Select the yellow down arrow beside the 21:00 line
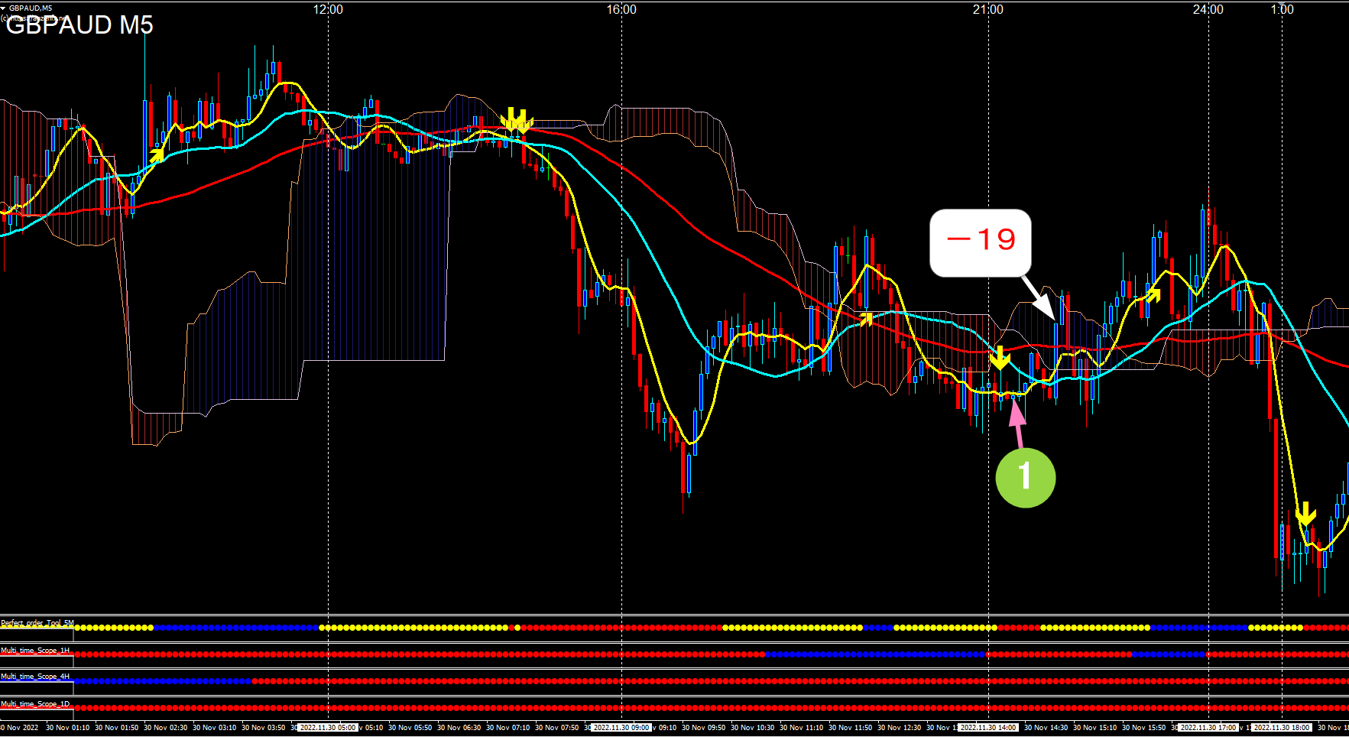 [1000, 358]
